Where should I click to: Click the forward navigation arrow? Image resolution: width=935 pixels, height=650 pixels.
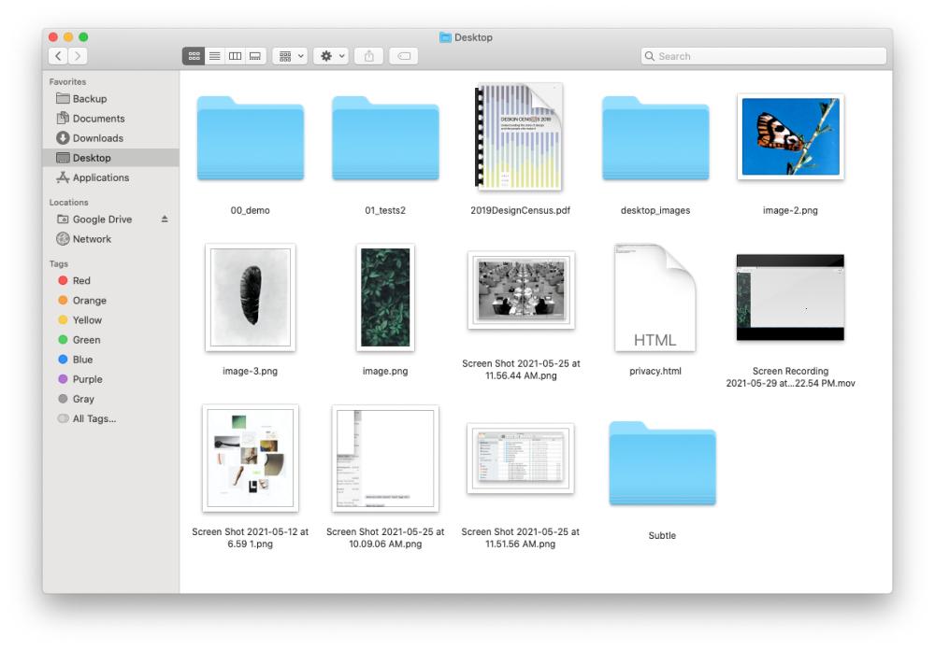(78, 55)
